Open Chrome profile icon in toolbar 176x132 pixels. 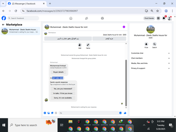(x=166, y=11)
